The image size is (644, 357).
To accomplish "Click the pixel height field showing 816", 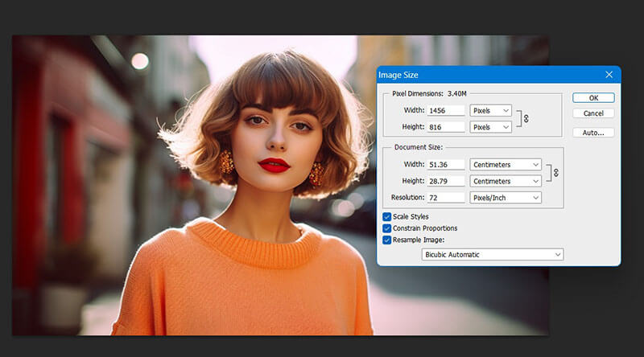I will pyautogui.click(x=447, y=127).
